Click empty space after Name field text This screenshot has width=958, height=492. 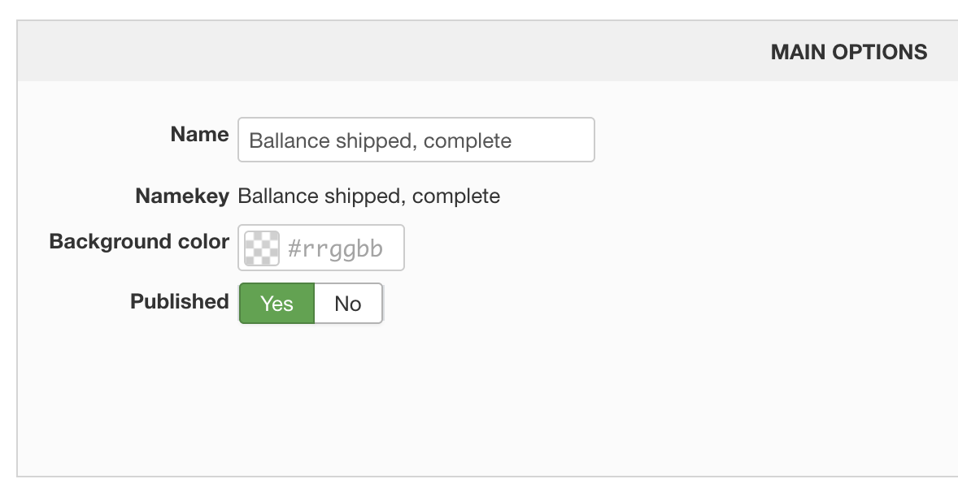[553, 140]
